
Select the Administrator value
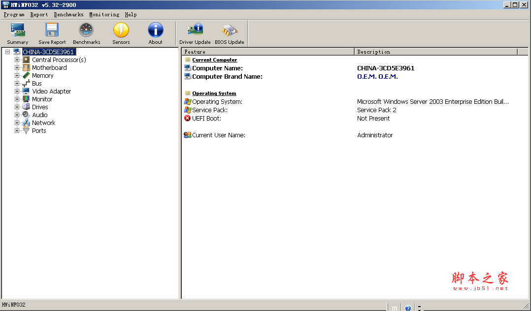click(375, 135)
